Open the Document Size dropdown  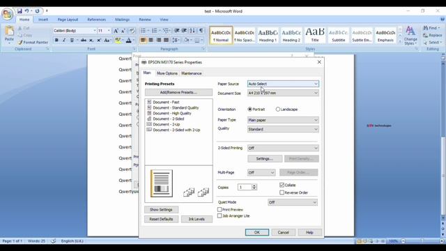point(283,93)
